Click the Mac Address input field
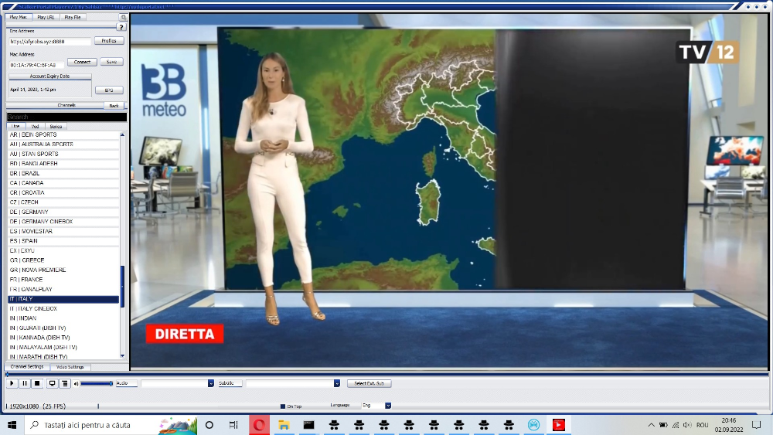 pos(37,65)
